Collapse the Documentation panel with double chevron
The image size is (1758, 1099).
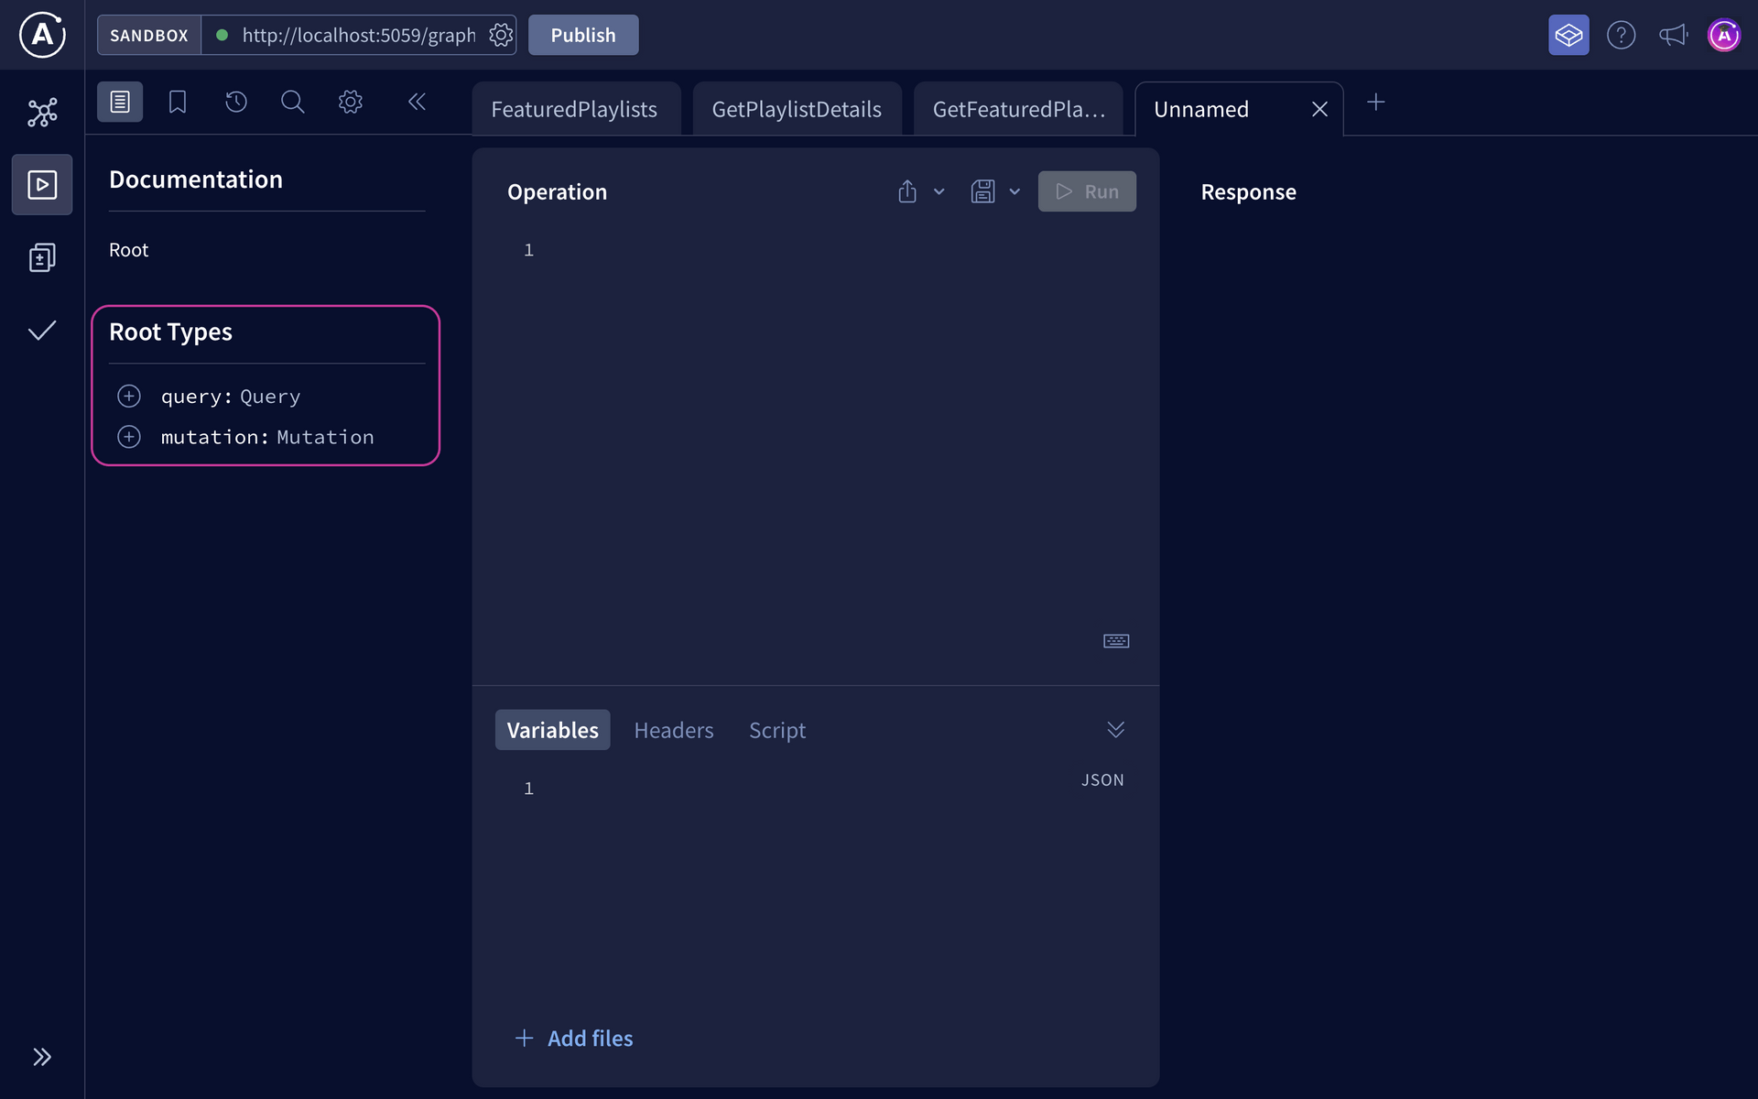coord(417,102)
